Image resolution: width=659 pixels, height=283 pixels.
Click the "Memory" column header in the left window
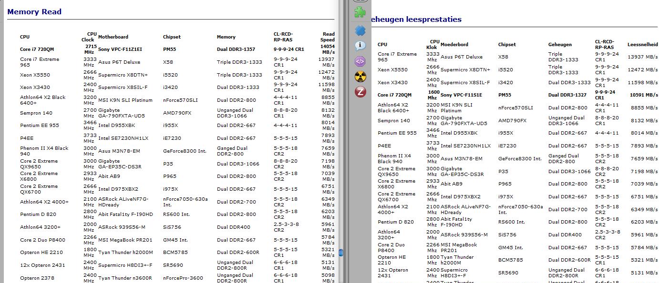(x=226, y=37)
